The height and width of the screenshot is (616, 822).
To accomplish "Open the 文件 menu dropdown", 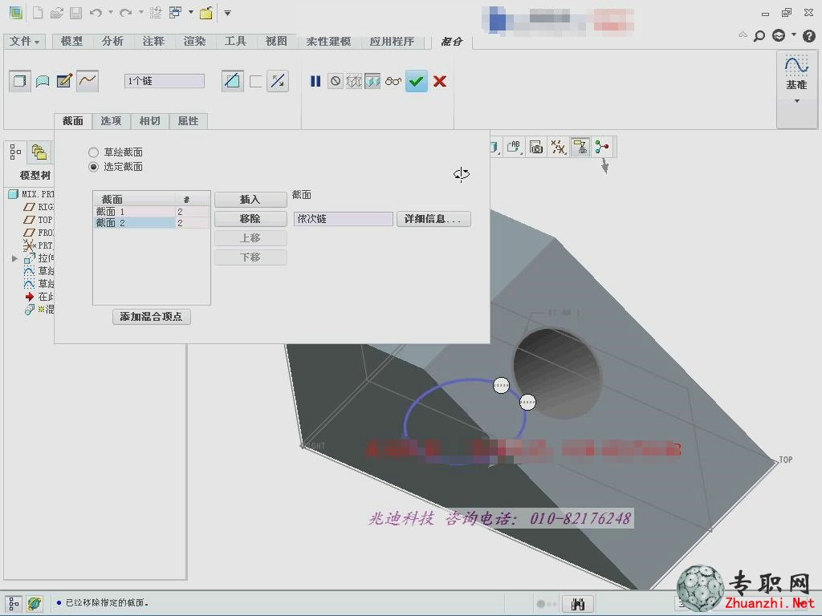I will click(x=24, y=41).
